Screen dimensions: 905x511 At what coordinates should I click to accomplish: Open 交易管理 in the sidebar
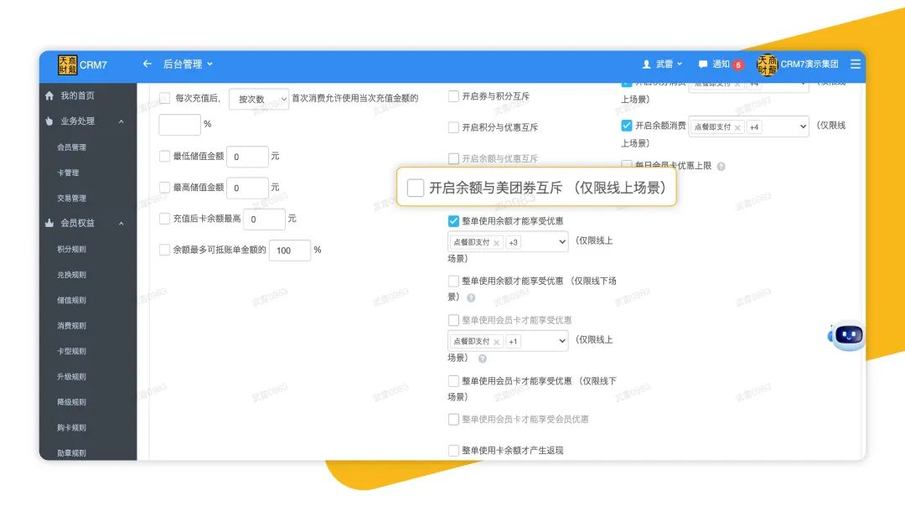[x=71, y=198]
